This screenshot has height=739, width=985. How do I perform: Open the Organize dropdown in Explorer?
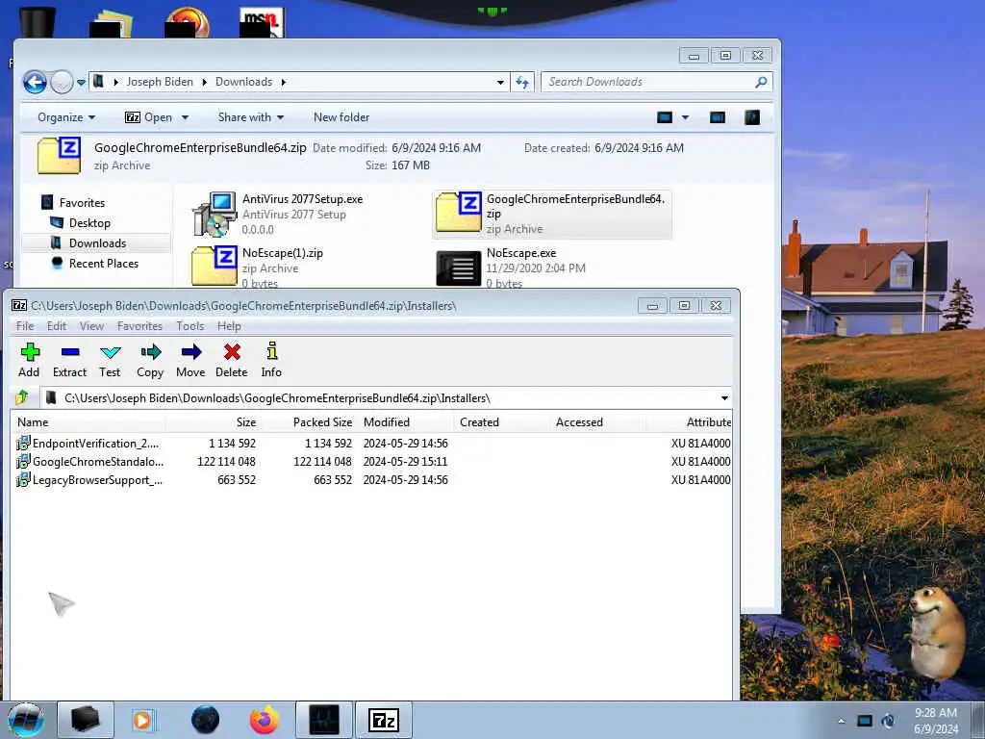click(66, 117)
